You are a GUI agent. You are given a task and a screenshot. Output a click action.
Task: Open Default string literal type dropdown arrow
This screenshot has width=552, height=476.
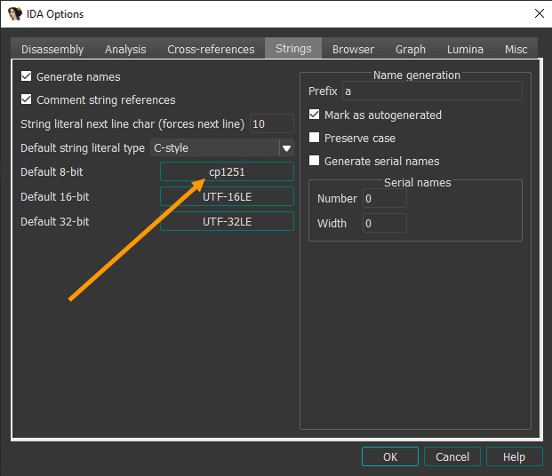pos(286,148)
